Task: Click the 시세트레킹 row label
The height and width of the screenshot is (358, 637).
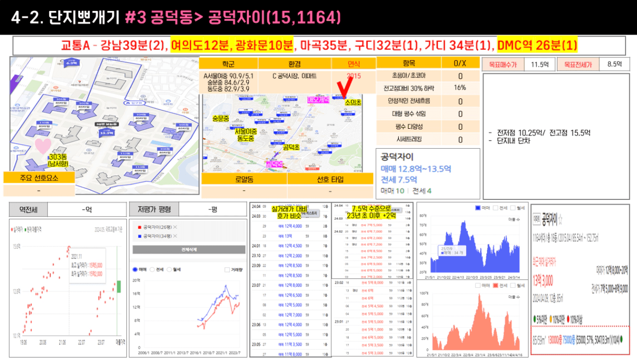Action: click(408, 139)
